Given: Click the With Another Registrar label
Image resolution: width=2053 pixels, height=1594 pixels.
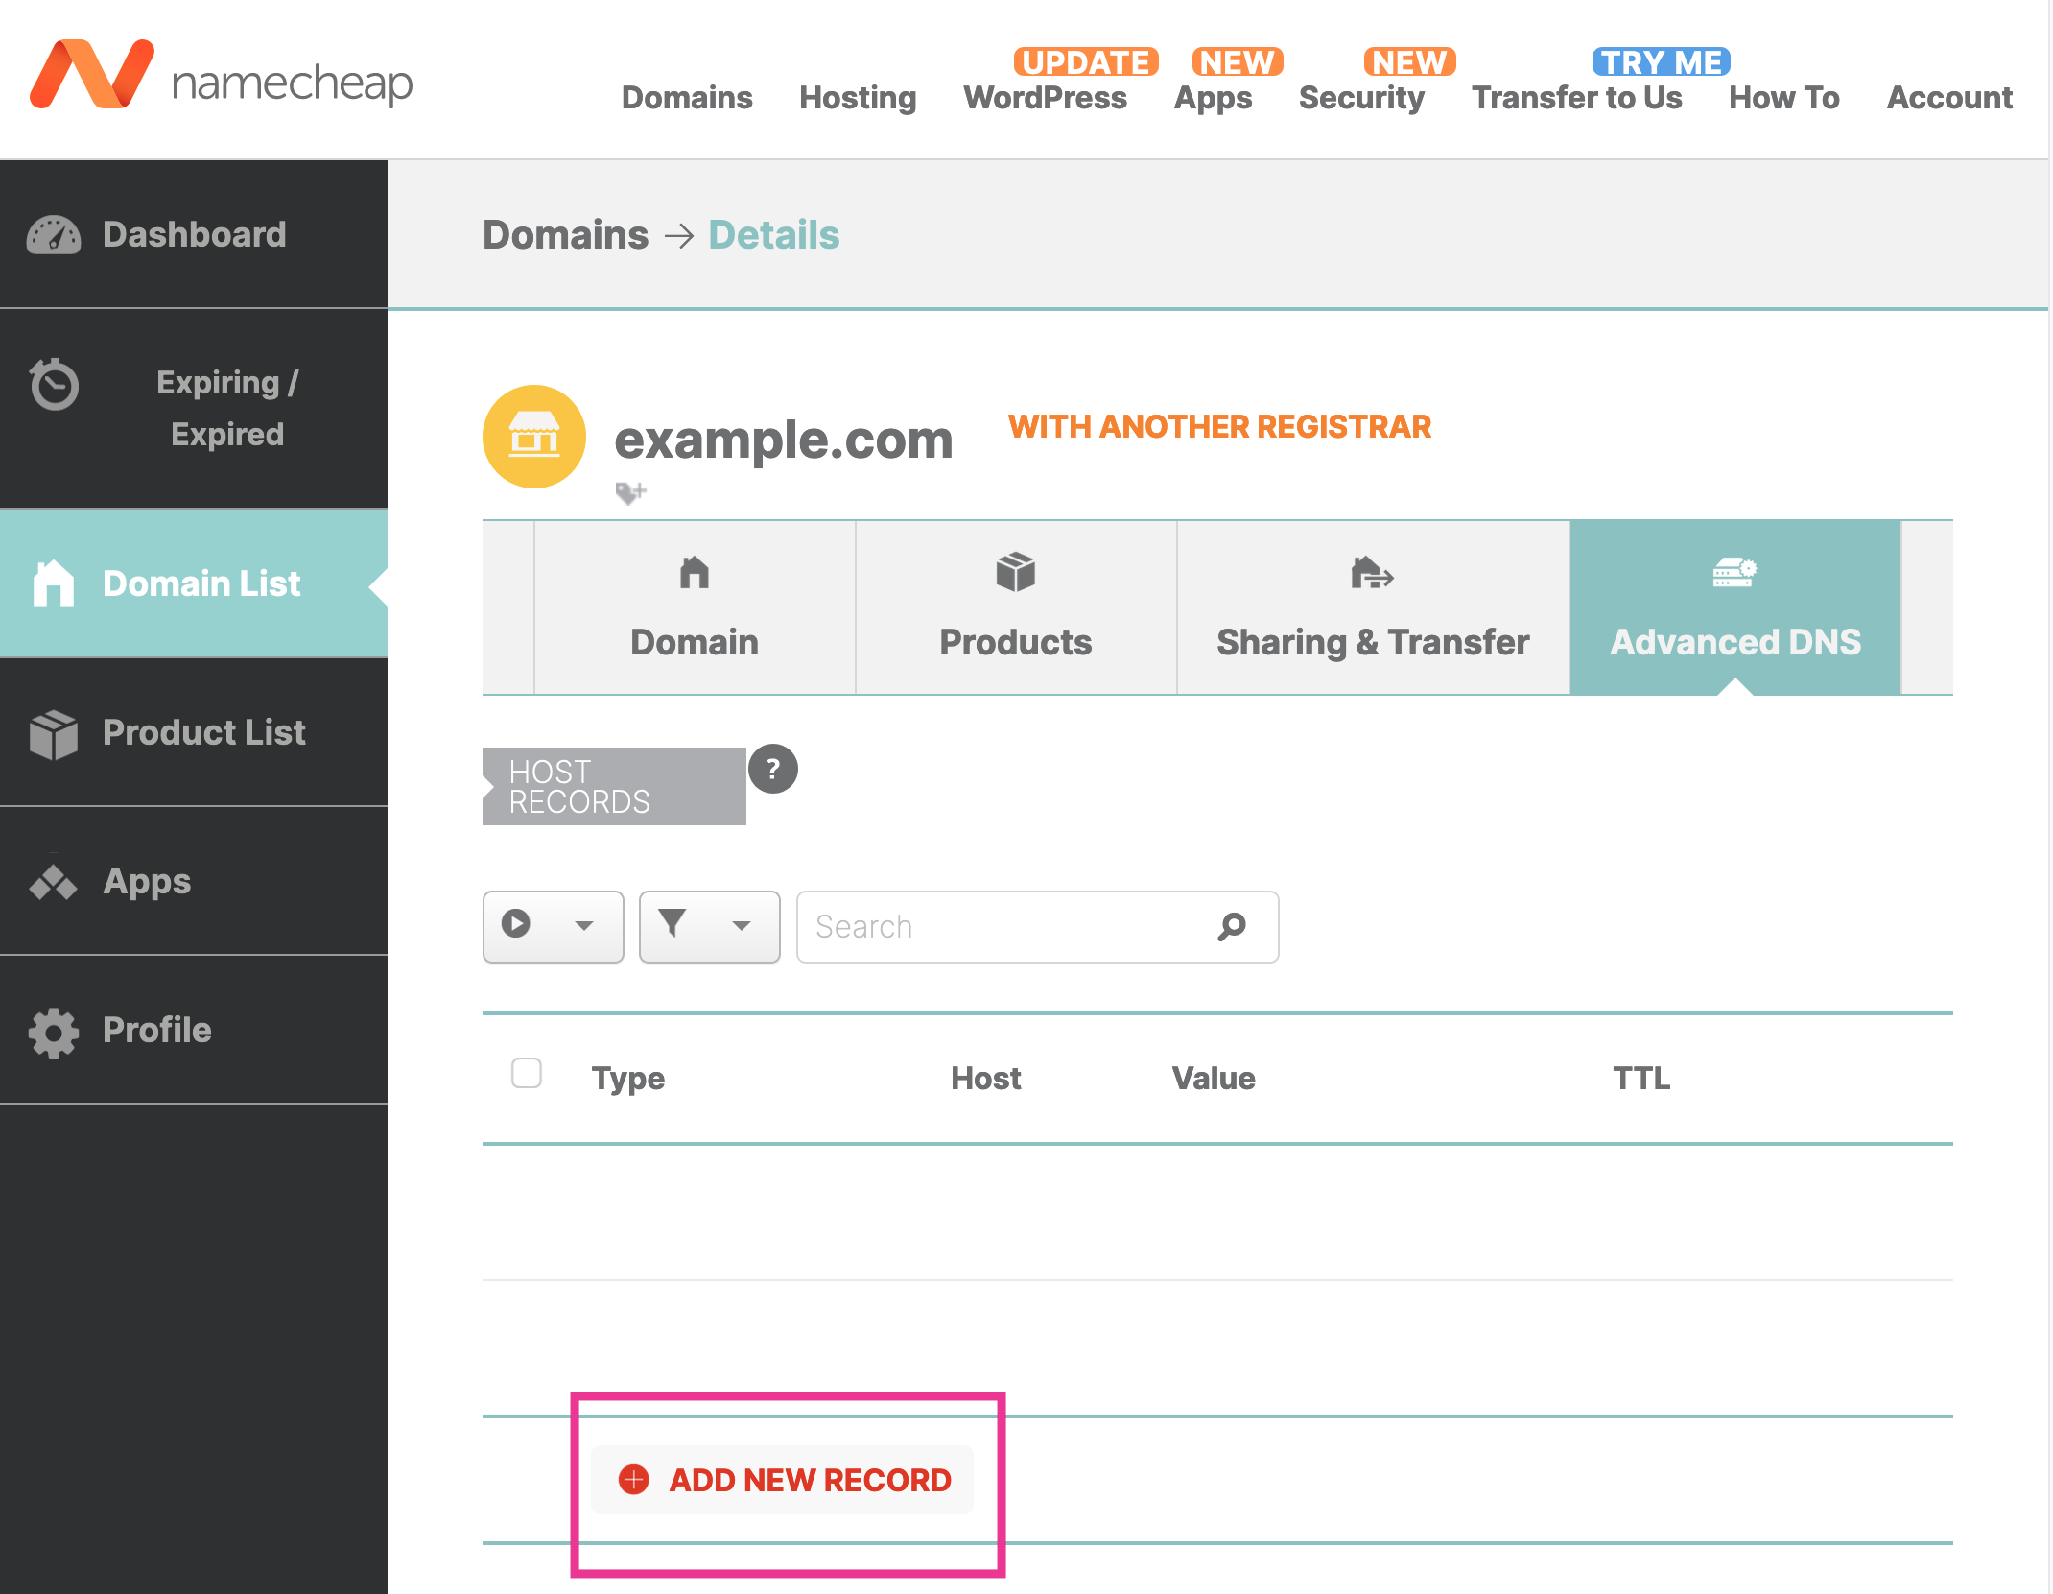Looking at the screenshot, I should click(x=1219, y=426).
